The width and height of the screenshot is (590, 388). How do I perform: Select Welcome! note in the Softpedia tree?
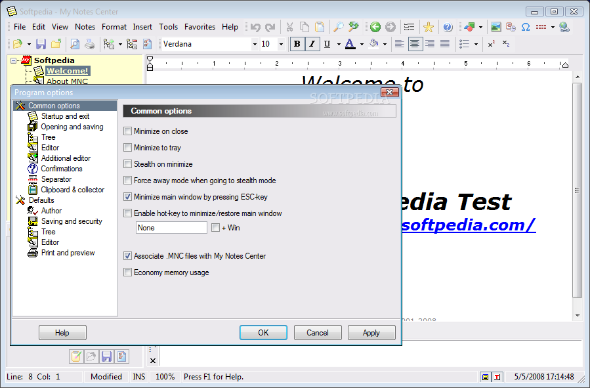coord(68,71)
